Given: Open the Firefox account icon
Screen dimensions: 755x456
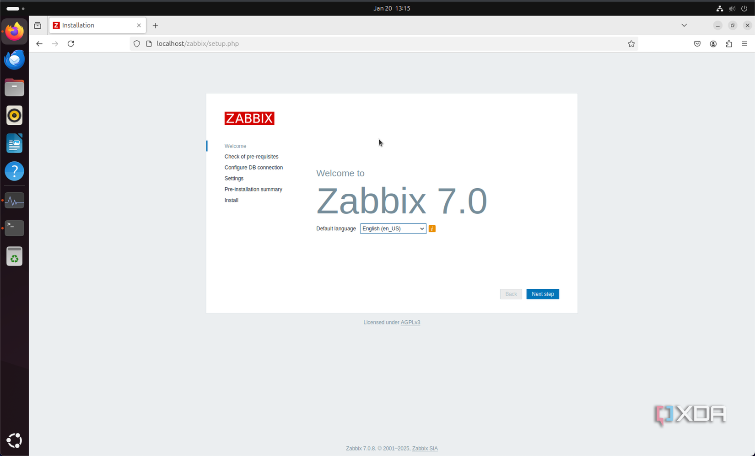Looking at the screenshot, I should click(713, 43).
